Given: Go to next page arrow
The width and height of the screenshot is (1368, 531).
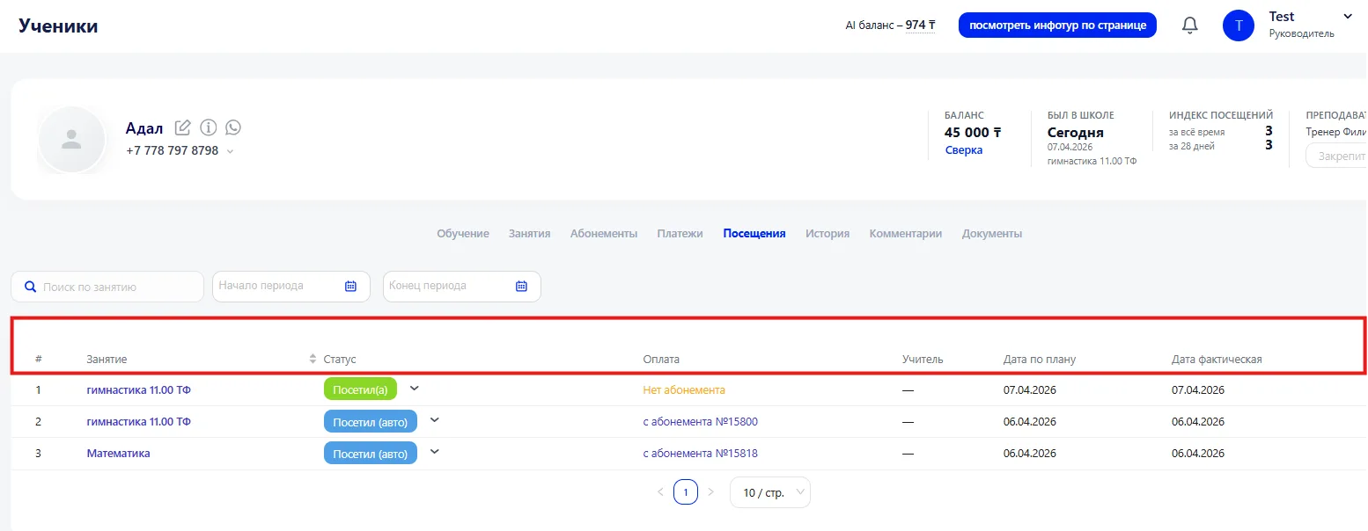Looking at the screenshot, I should (x=711, y=492).
